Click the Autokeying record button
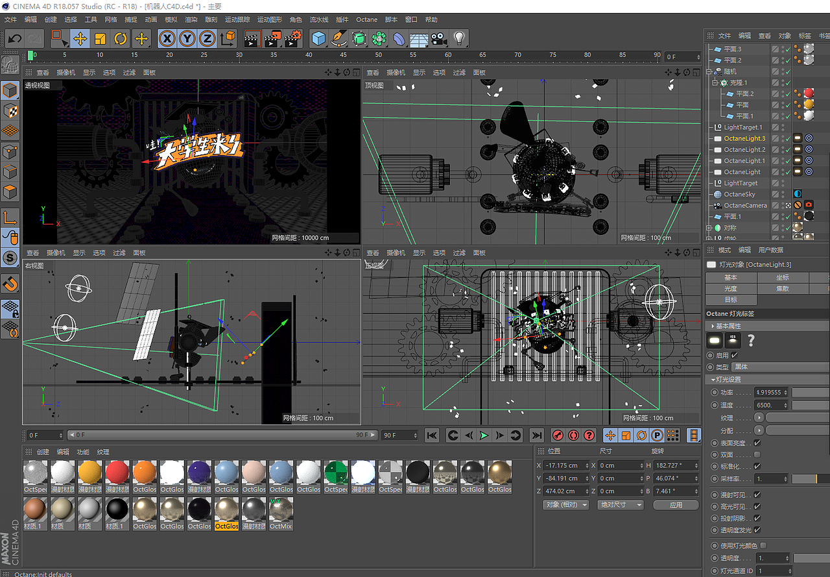Viewport: 830px width, 577px height. tap(573, 435)
